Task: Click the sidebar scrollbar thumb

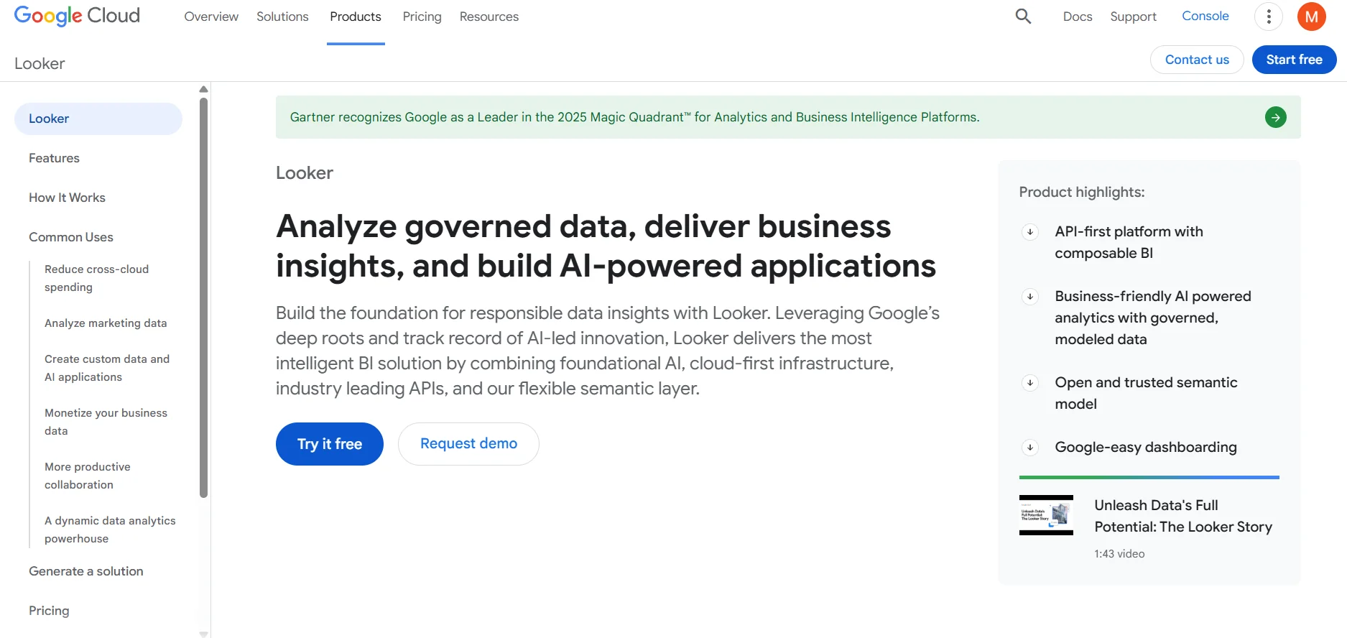Action: coord(203,297)
